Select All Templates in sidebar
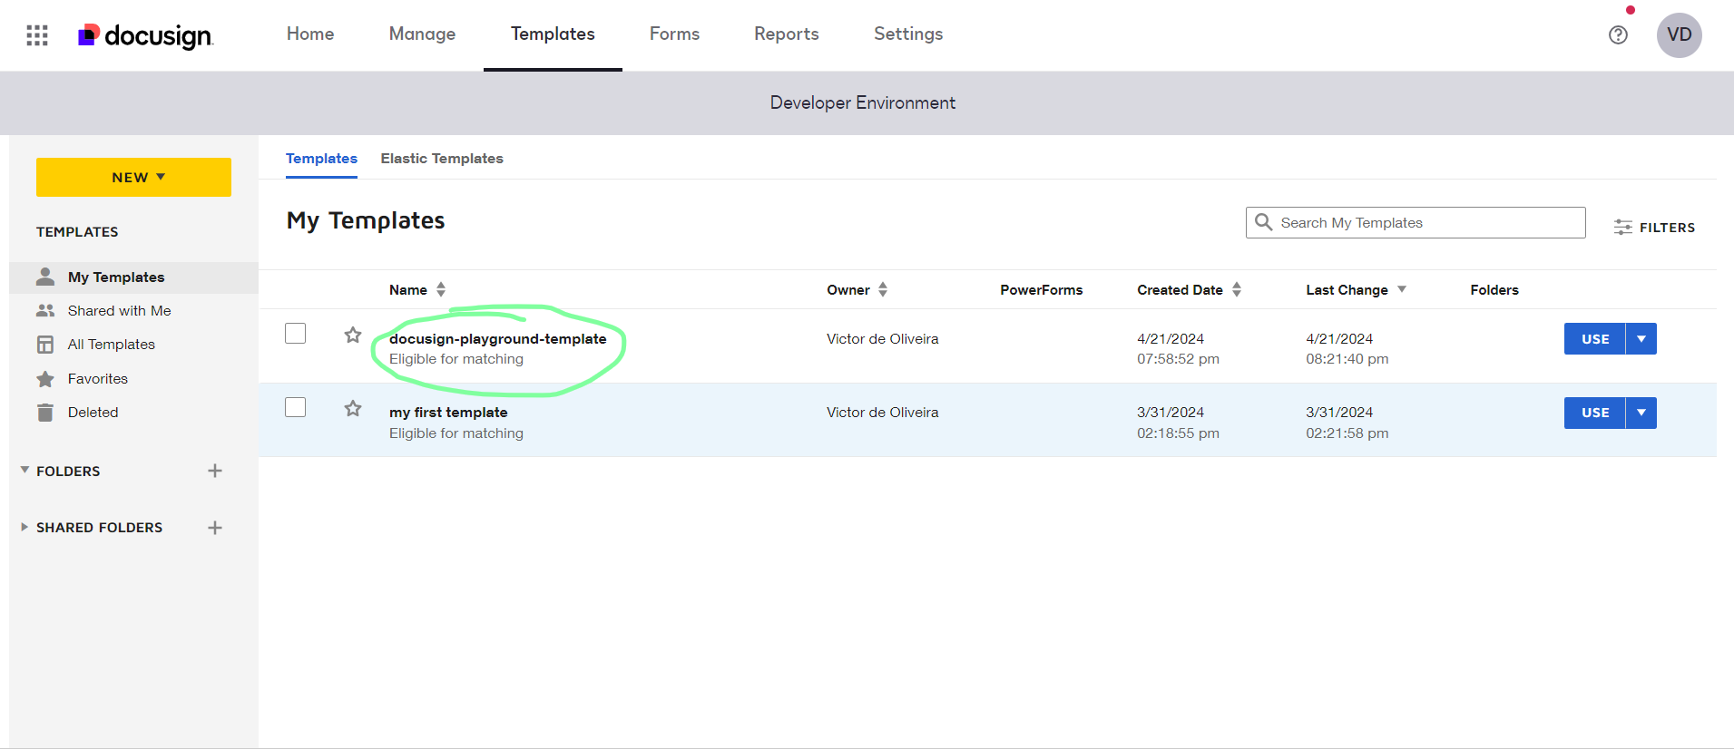The width and height of the screenshot is (1734, 749). coord(111,345)
